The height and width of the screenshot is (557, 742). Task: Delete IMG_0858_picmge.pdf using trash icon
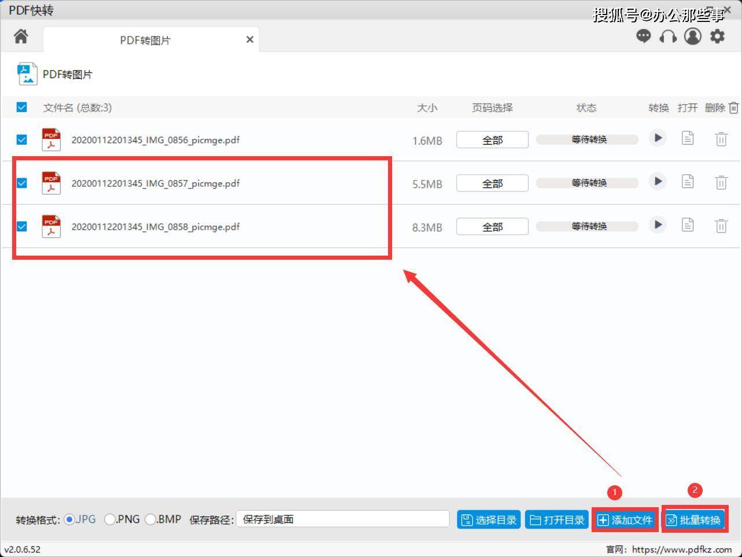[x=721, y=226]
